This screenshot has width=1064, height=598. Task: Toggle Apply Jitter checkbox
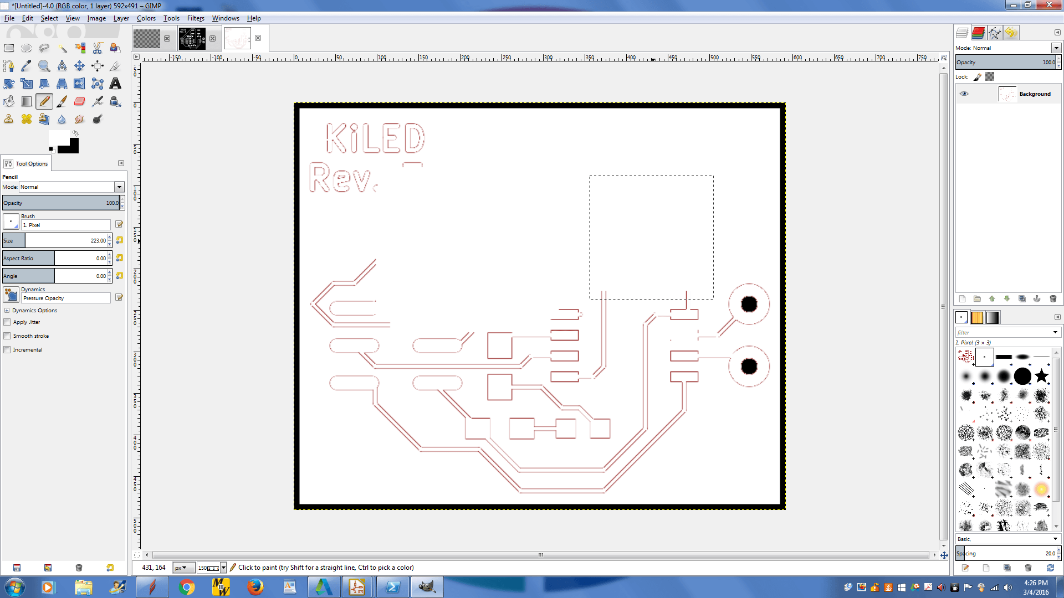[7, 322]
